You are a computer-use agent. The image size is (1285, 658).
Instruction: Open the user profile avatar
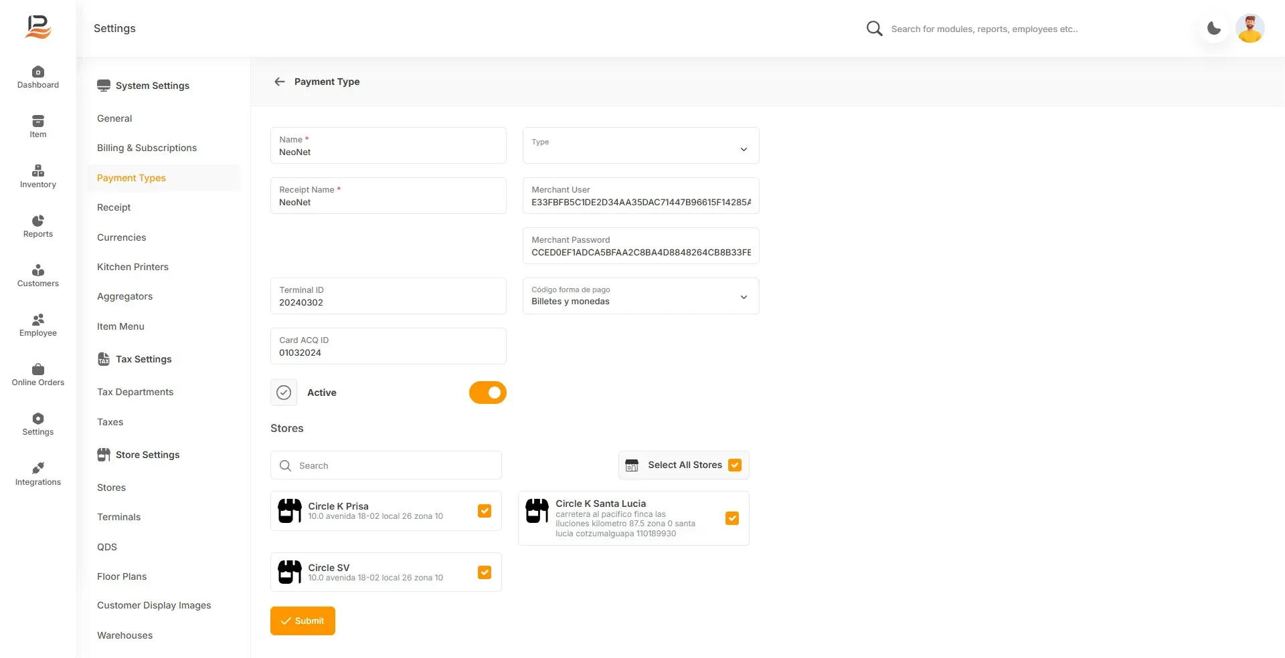(1250, 28)
